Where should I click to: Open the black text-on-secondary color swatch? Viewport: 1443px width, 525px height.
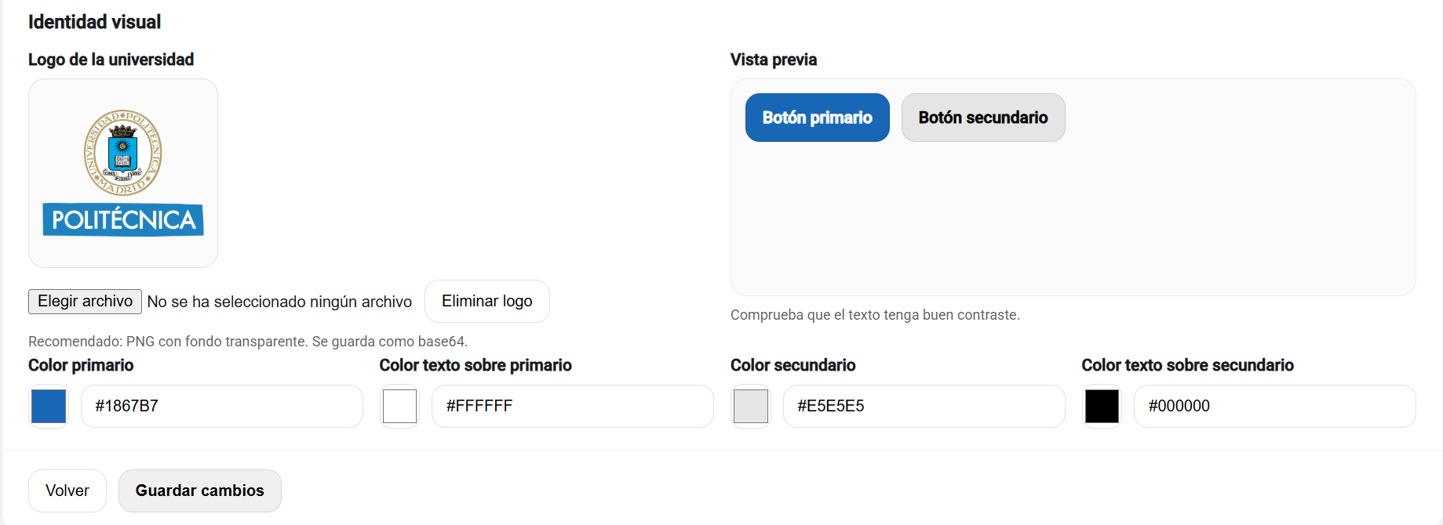click(1102, 407)
